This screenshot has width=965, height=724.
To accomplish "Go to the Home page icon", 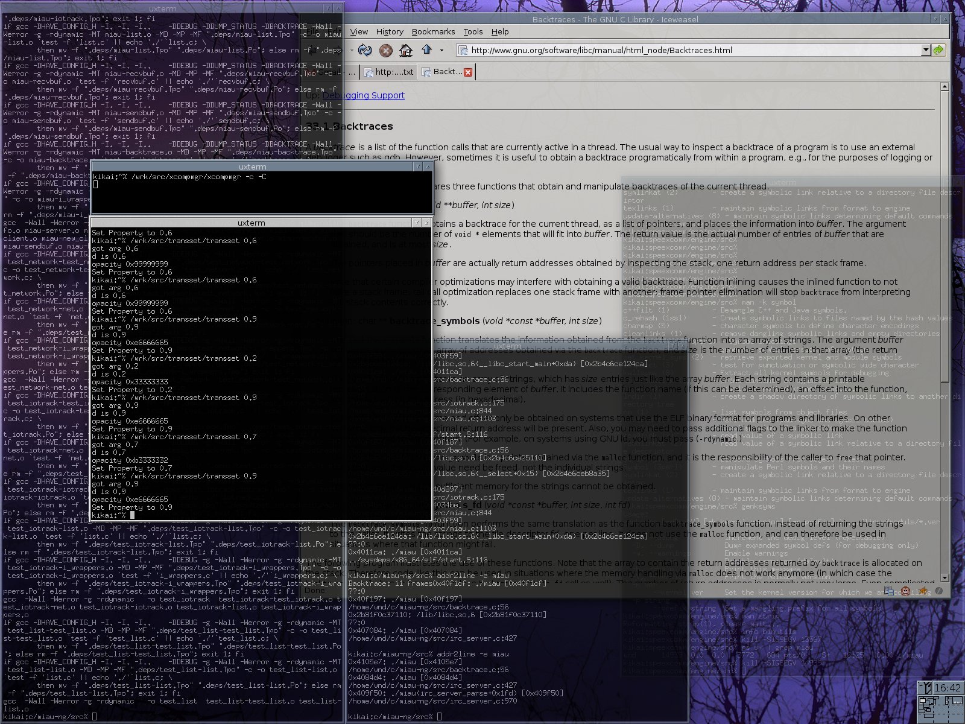I will [x=406, y=50].
